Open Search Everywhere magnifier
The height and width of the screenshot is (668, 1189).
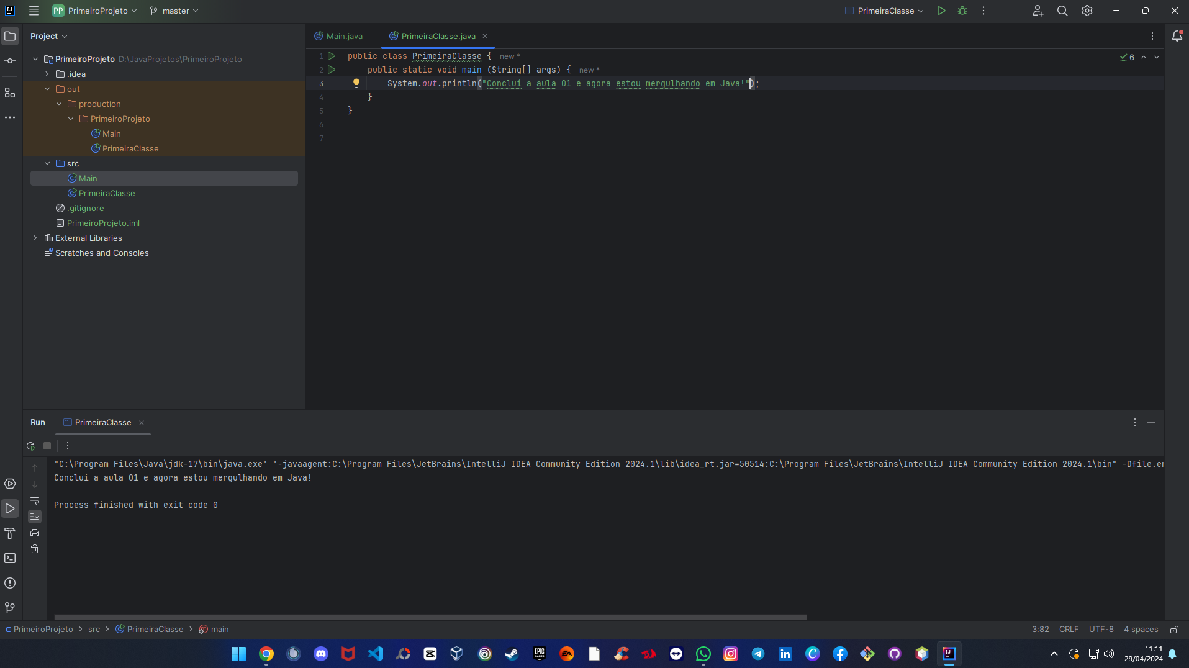click(x=1062, y=11)
